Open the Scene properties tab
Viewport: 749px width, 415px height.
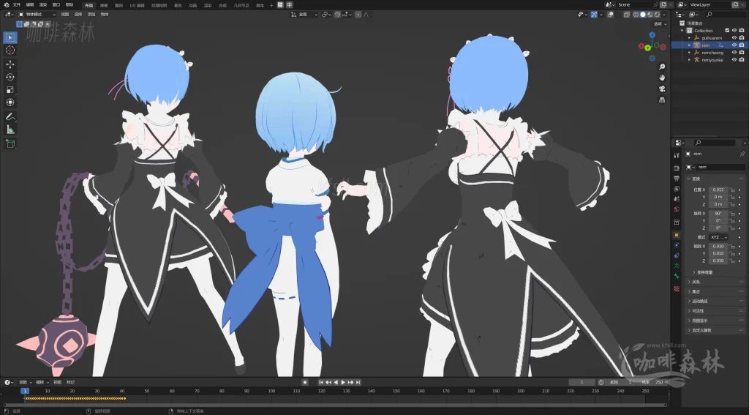tap(677, 199)
